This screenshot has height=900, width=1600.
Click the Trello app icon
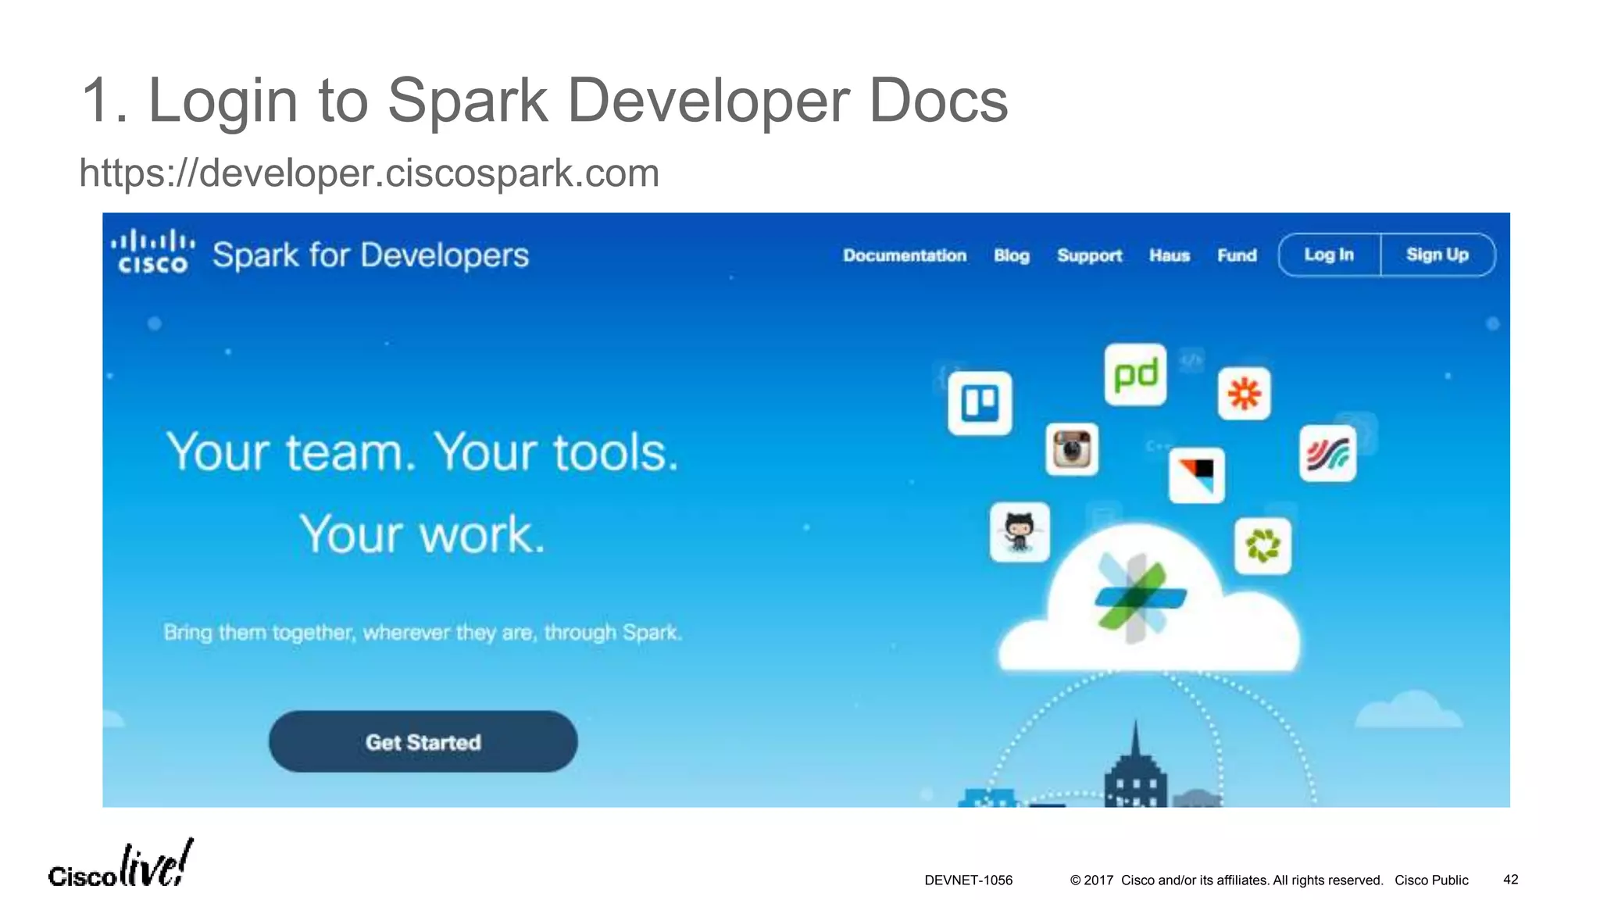[980, 404]
